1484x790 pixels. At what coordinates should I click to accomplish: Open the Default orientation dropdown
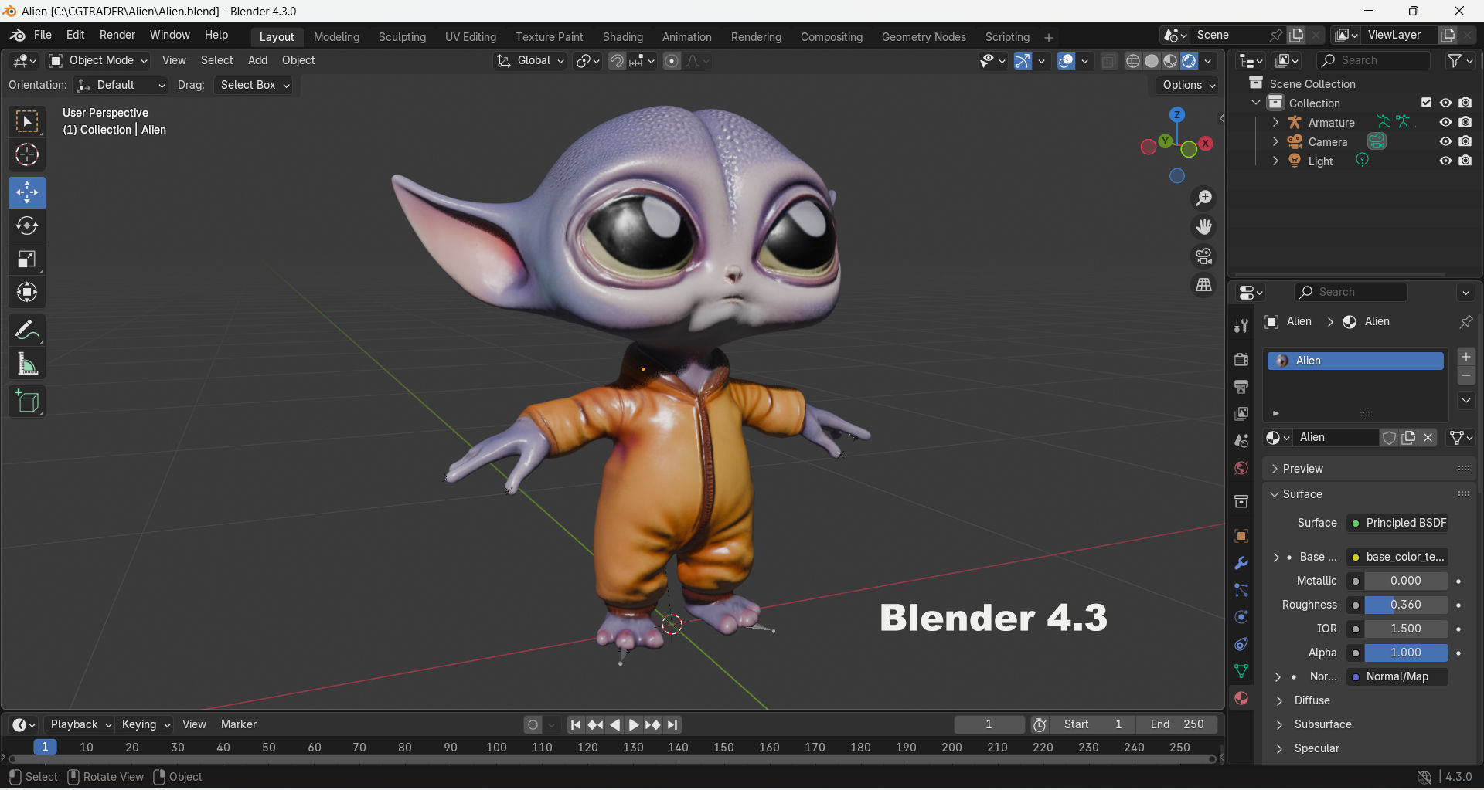click(x=121, y=85)
